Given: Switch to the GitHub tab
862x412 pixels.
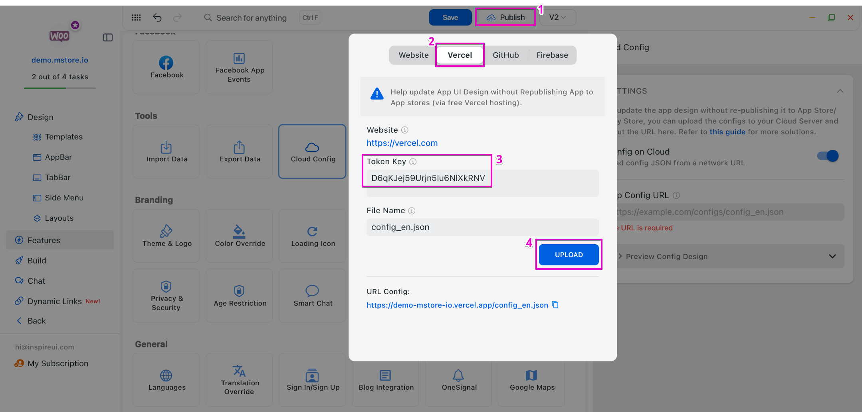Looking at the screenshot, I should 505,55.
